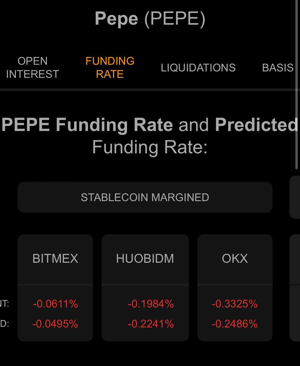Select the Funding Rate tab

[110, 67]
